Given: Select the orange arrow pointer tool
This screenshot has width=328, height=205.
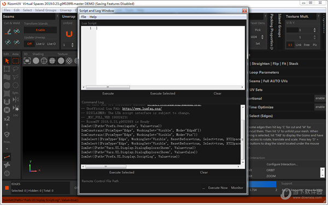Looking at the screenshot, I should point(7,61).
